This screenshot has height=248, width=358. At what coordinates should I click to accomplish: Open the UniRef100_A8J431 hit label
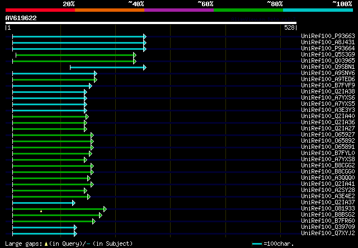click(x=328, y=42)
